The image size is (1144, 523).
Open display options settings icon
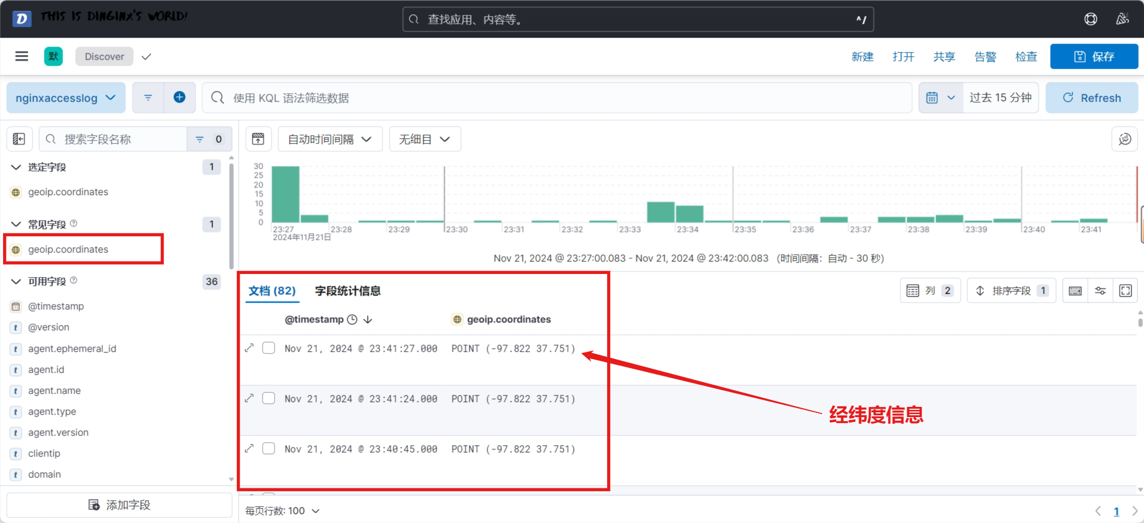(1100, 290)
